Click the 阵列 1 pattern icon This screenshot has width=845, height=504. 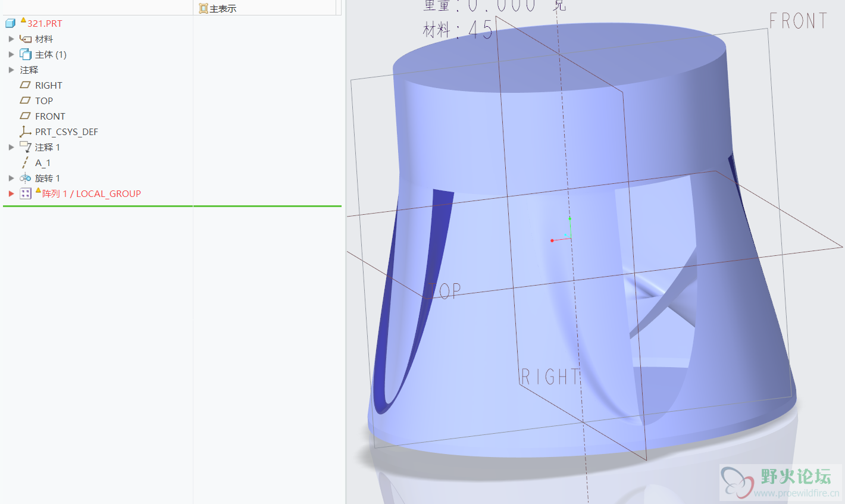pyautogui.click(x=25, y=193)
